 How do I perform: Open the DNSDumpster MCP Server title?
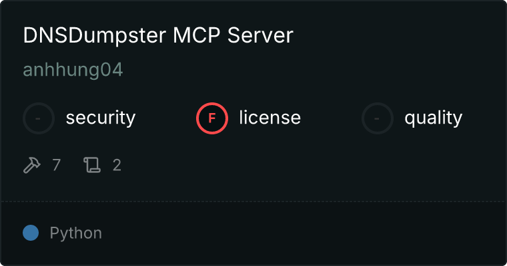(x=158, y=35)
